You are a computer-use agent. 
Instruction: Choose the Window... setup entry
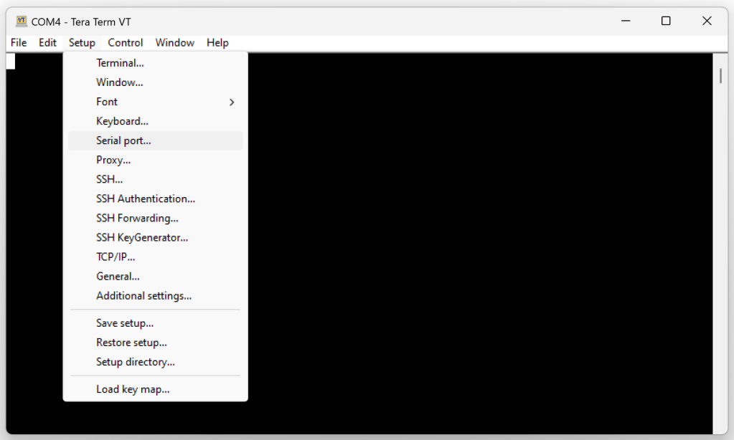coord(119,82)
